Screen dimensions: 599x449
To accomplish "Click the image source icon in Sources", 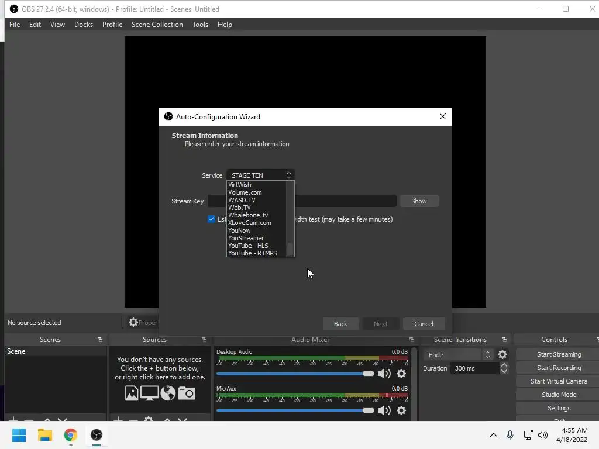I will (x=132, y=393).
